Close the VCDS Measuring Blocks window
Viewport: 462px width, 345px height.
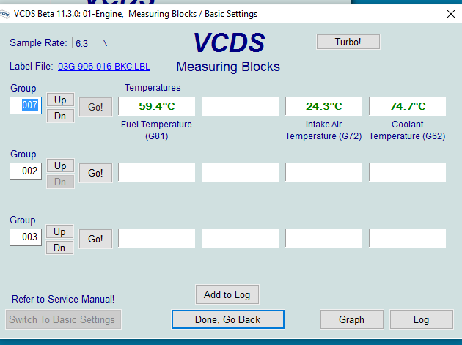[x=451, y=14]
